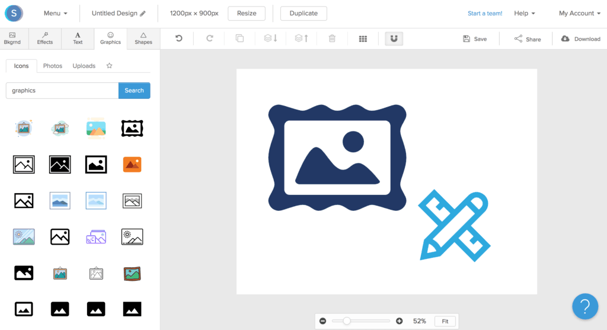Switch to the Icons tab
Image resolution: width=607 pixels, height=330 pixels.
21,66
